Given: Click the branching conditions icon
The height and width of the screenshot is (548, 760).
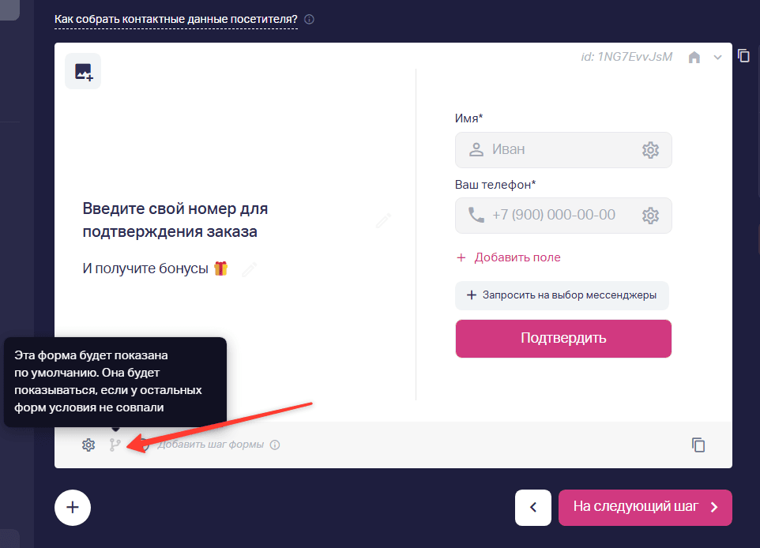Looking at the screenshot, I should pos(115,445).
